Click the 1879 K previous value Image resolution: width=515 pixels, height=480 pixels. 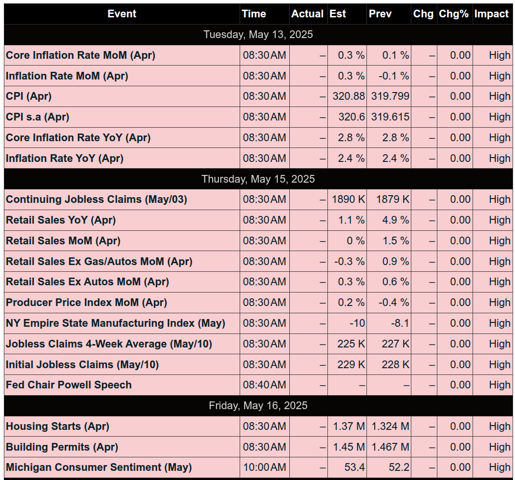point(393,200)
